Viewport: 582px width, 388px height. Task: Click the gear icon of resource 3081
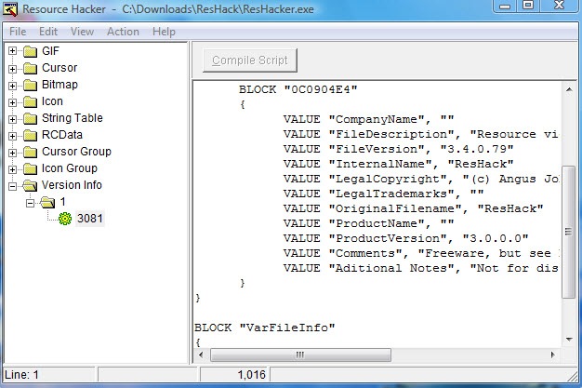tap(65, 219)
